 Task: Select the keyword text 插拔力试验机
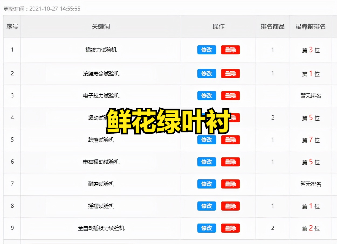(x=101, y=50)
